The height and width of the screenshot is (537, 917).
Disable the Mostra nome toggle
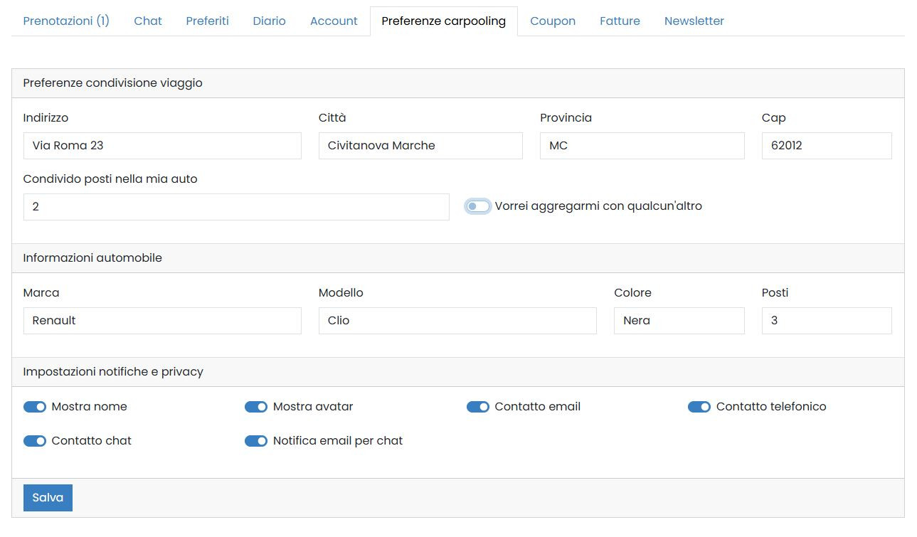pos(35,407)
